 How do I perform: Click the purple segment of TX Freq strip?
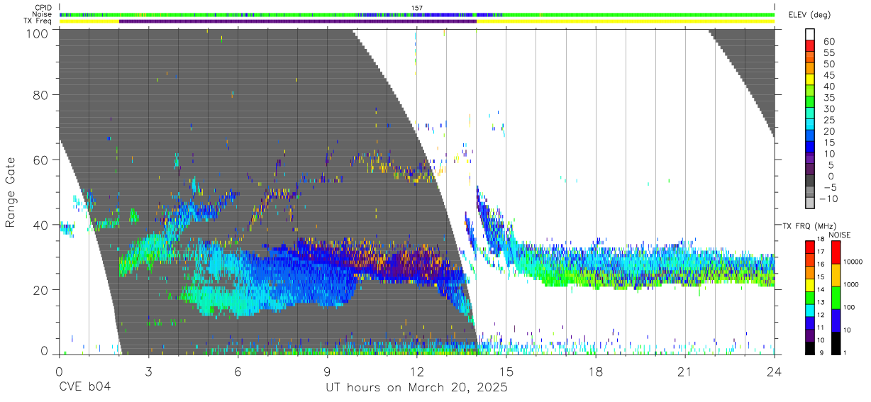[x=298, y=21]
